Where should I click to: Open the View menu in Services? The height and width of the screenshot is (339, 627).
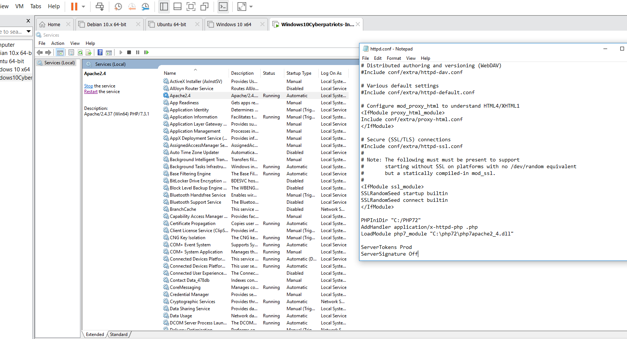[x=75, y=43]
